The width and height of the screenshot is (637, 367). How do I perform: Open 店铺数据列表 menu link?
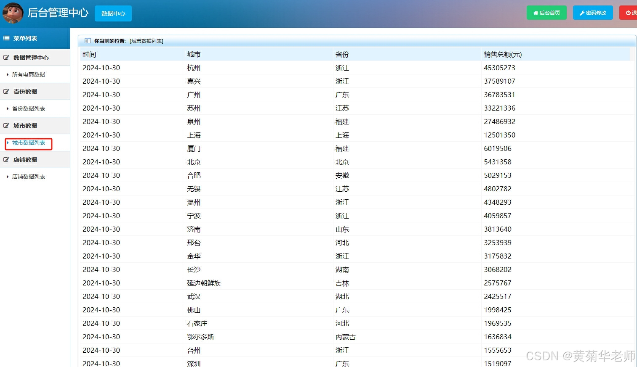click(29, 177)
